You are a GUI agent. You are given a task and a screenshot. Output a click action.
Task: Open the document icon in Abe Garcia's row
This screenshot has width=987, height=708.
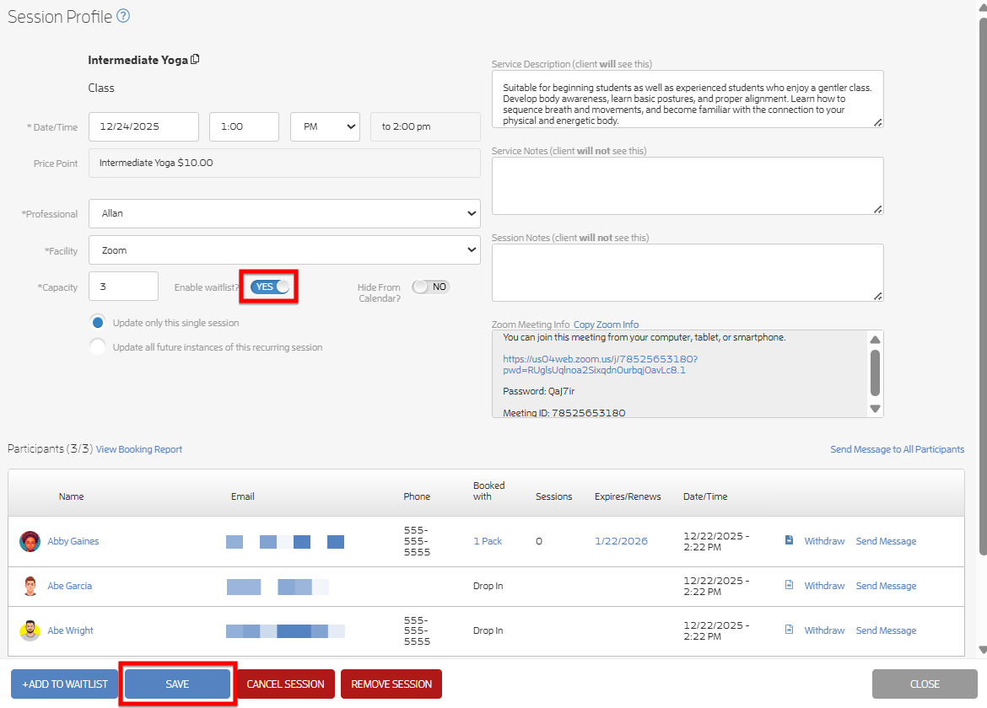point(789,585)
